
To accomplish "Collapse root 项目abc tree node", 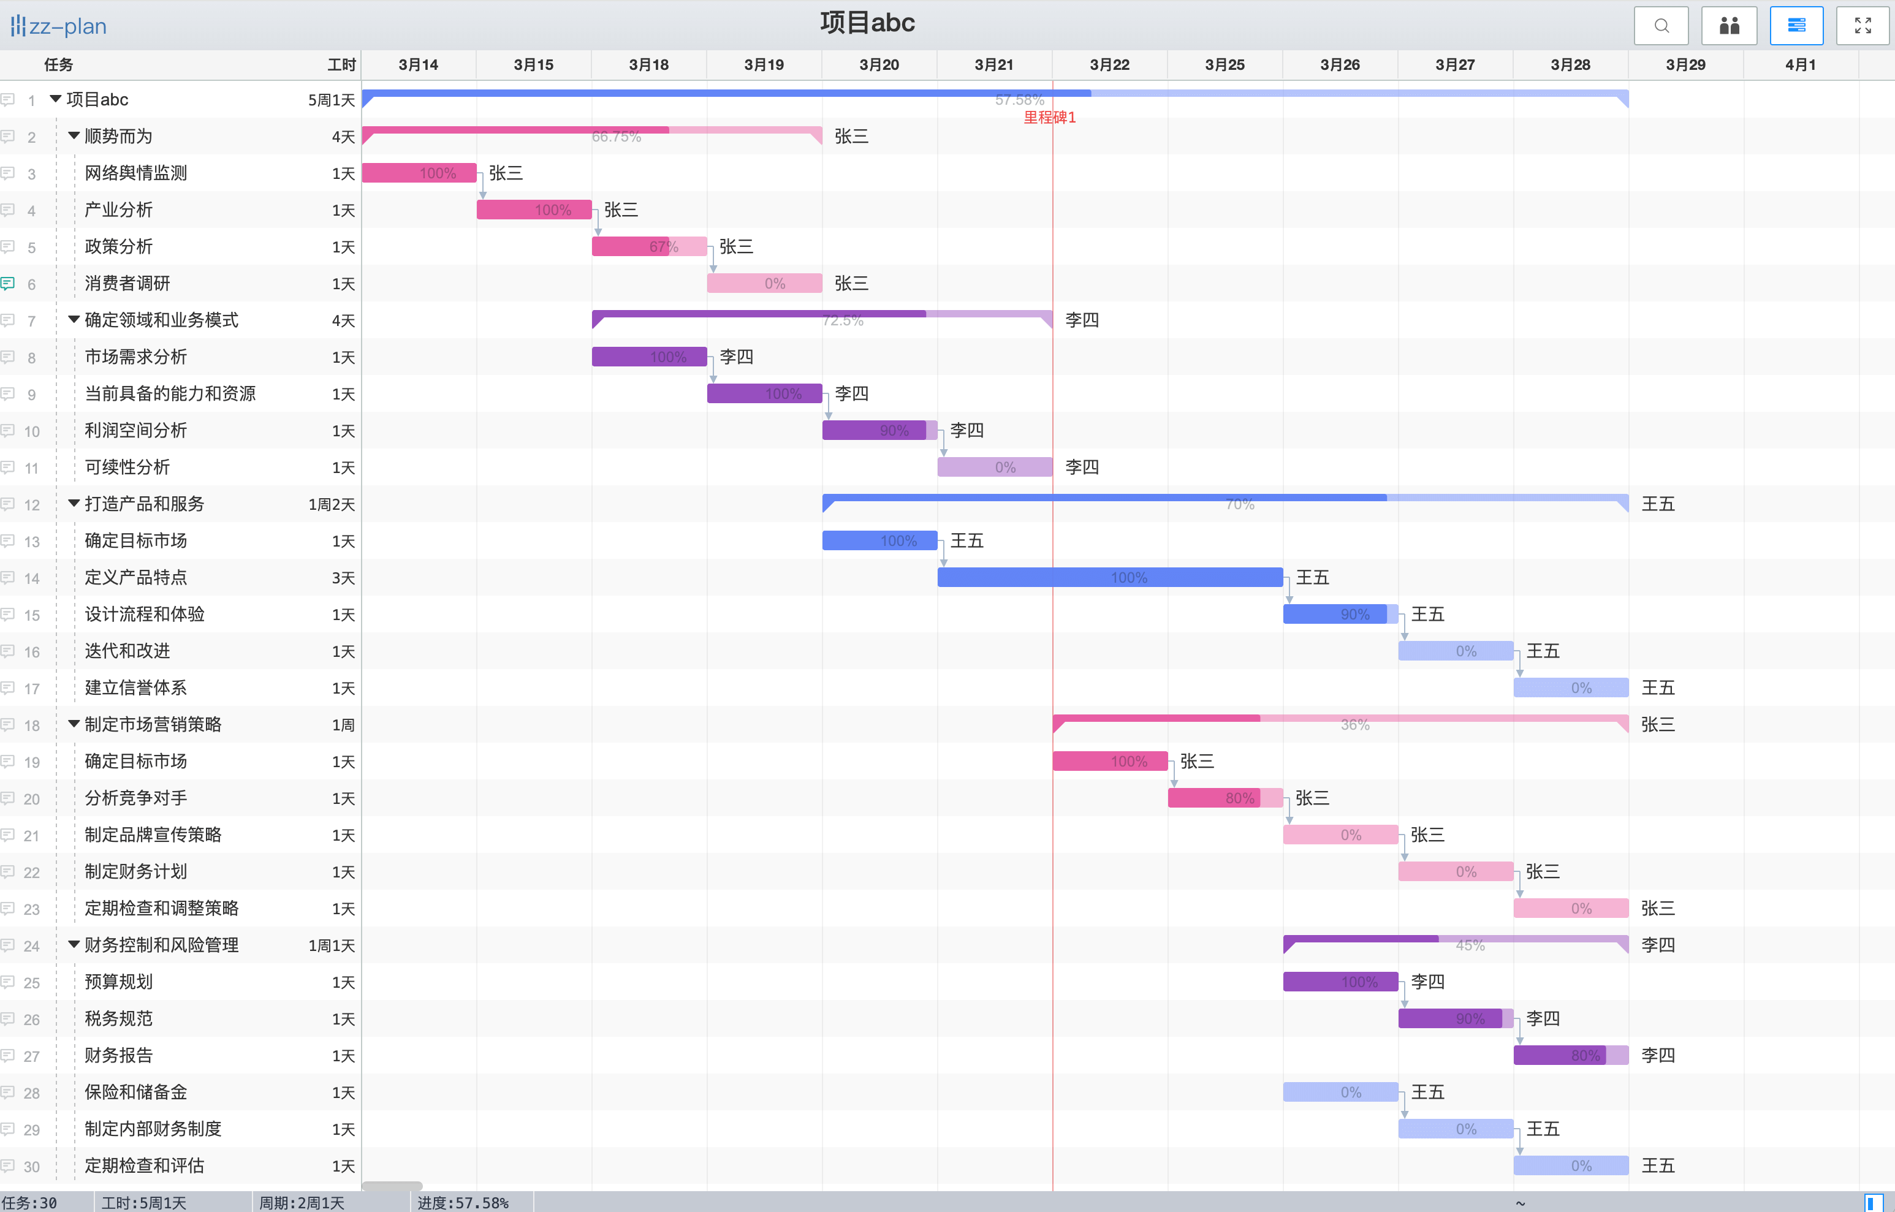I will pos(56,99).
